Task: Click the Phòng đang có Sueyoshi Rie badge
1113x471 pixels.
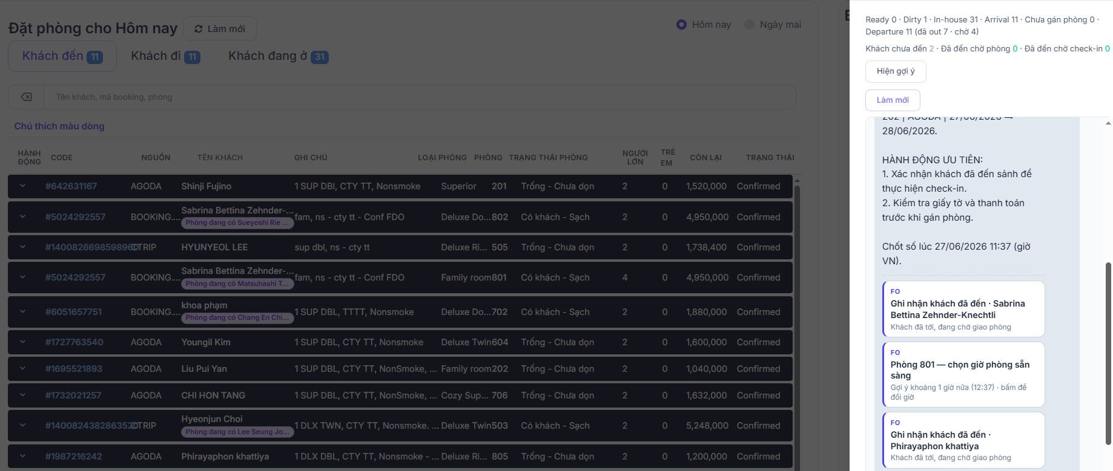Action: click(237, 223)
